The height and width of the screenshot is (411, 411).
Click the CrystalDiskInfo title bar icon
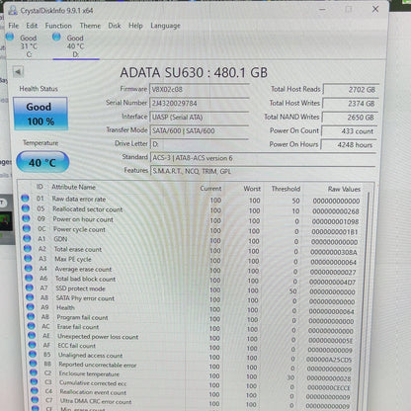[x=13, y=10]
